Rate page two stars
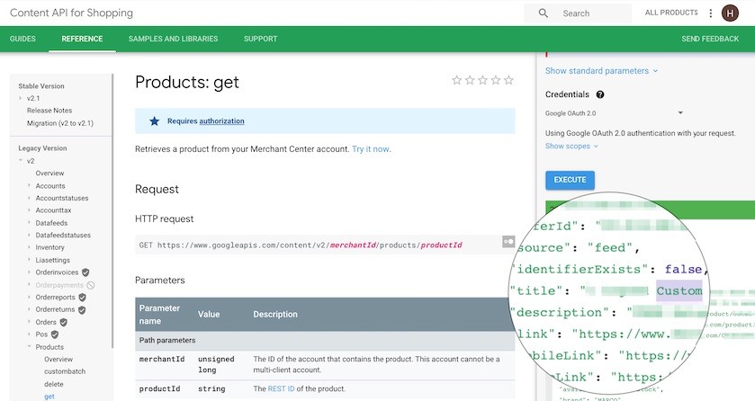The width and height of the screenshot is (755, 401). click(470, 80)
